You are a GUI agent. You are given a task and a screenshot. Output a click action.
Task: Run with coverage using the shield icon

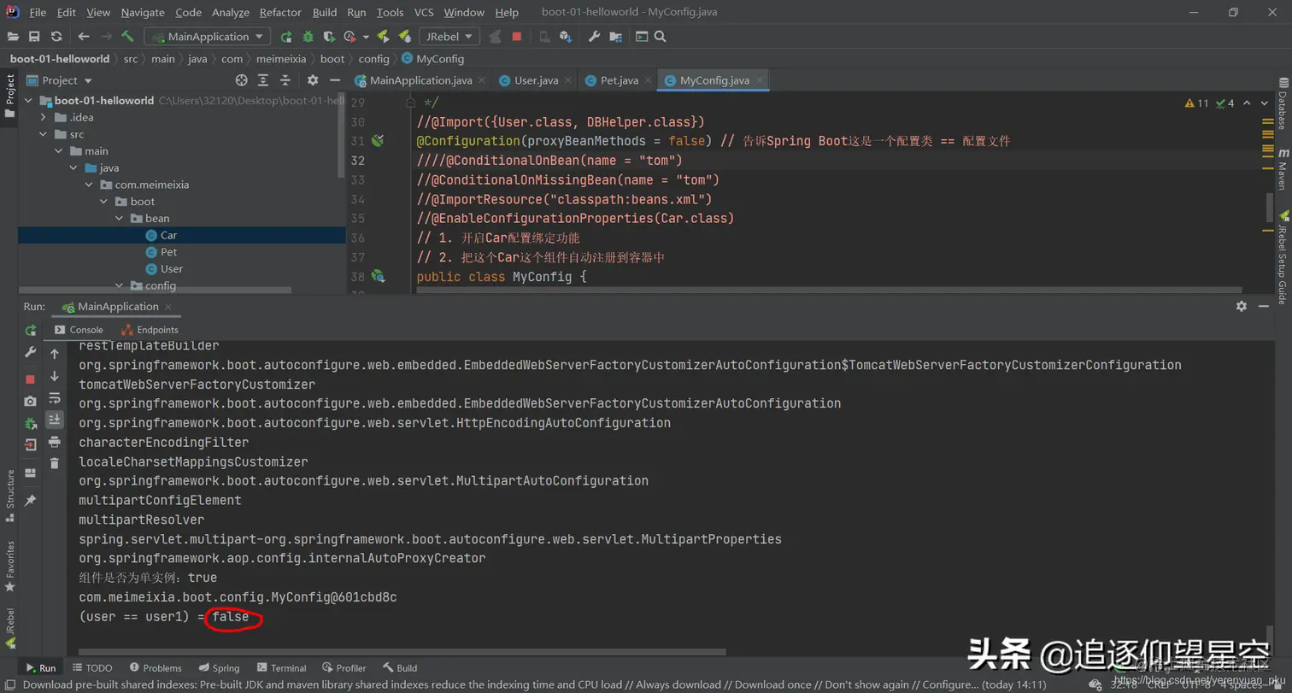click(328, 37)
